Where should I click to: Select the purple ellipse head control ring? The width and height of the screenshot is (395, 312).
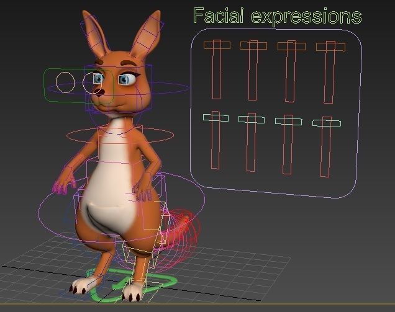pyautogui.click(x=119, y=88)
